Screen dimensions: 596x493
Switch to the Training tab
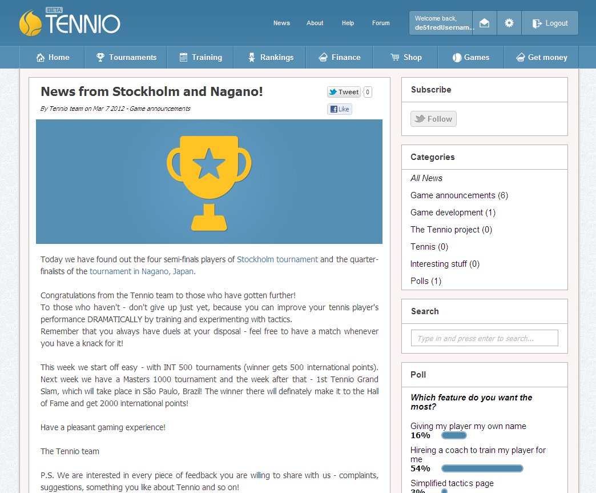[200, 58]
